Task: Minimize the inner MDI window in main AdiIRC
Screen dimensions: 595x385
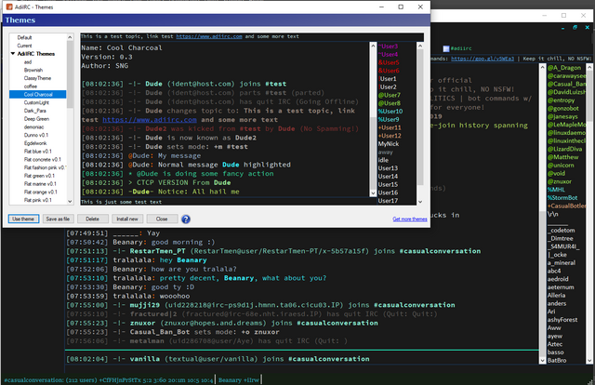Action: coord(562,28)
